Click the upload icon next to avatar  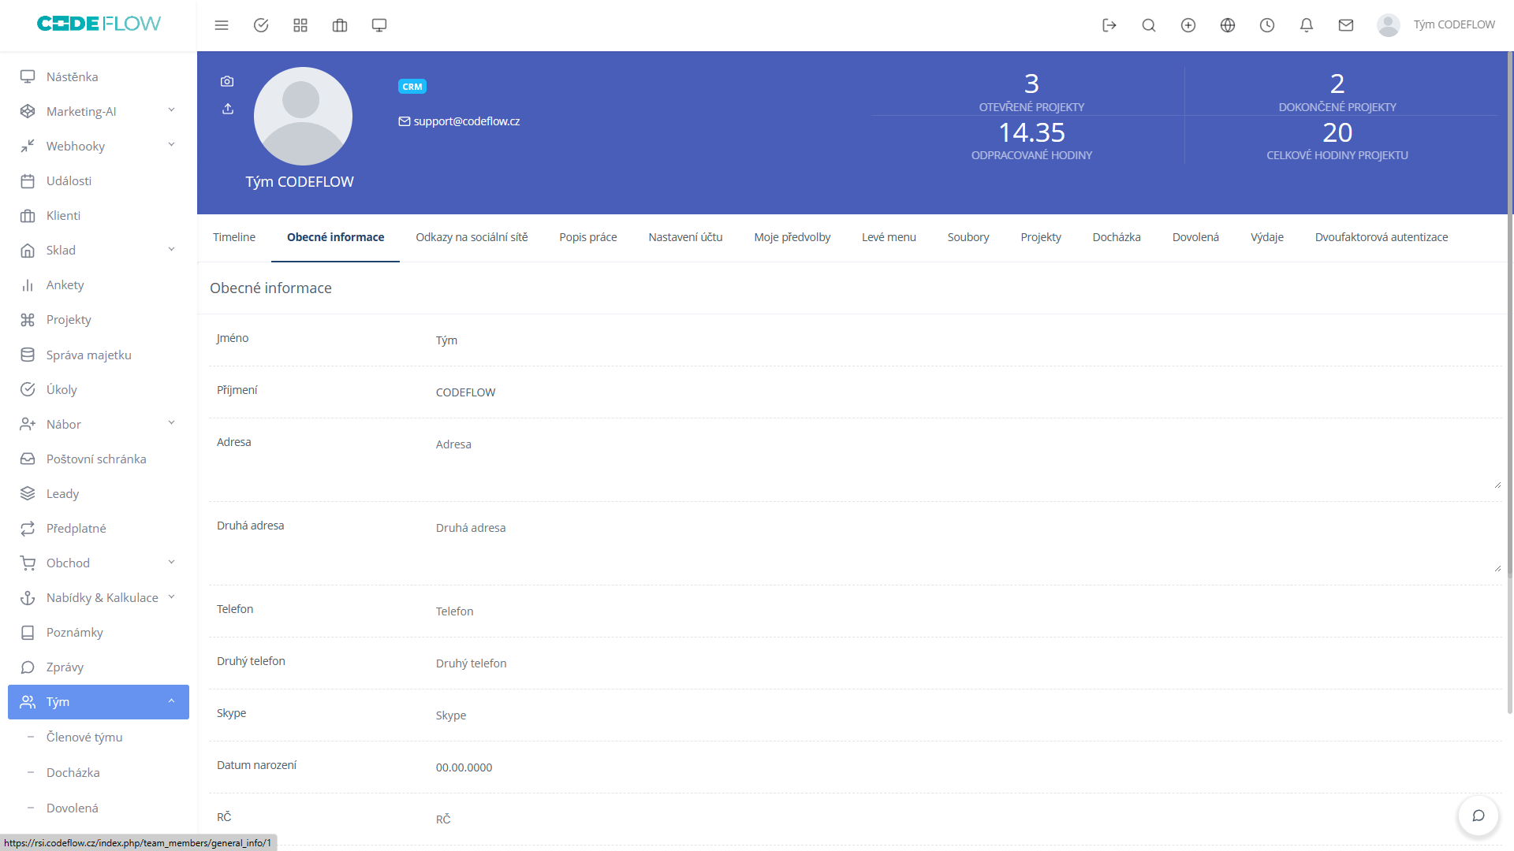click(228, 109)
